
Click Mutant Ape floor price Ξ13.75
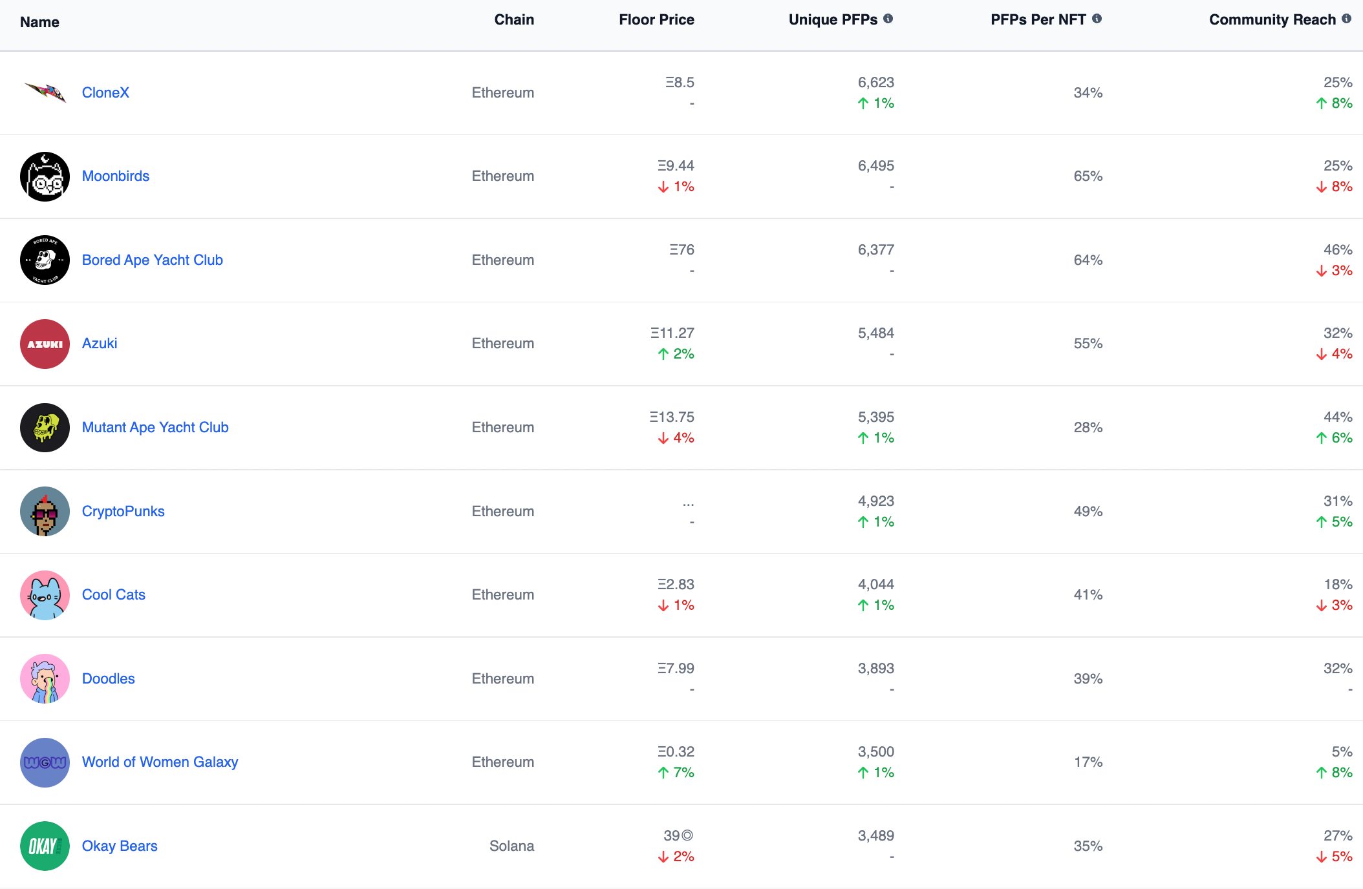[672, 417]
